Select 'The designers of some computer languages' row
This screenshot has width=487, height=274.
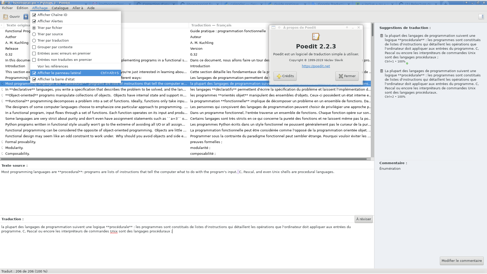point(96,107)
